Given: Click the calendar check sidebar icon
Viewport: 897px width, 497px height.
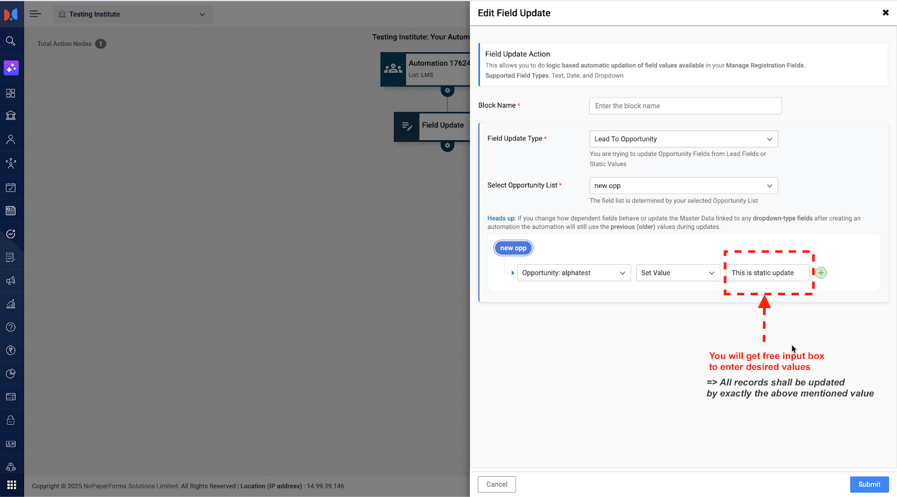Looking at the screenshot, I should click(x=11, y=187).
